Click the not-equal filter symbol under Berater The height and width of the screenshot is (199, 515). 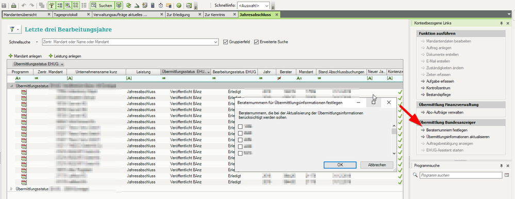[279, 78]
